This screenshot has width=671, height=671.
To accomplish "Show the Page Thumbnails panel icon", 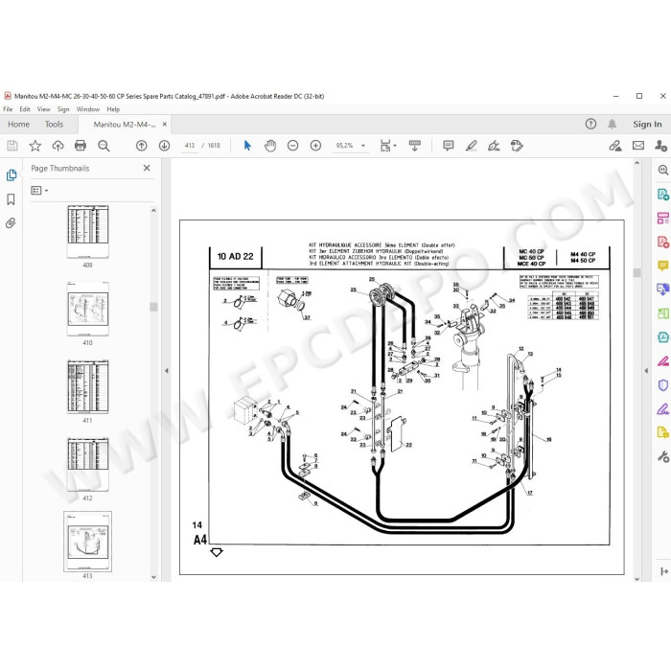I will tap(12, 175).
